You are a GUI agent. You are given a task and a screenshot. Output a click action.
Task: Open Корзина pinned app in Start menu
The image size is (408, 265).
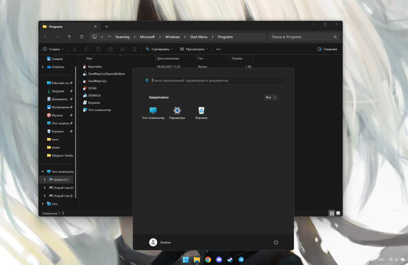(202, 113)
